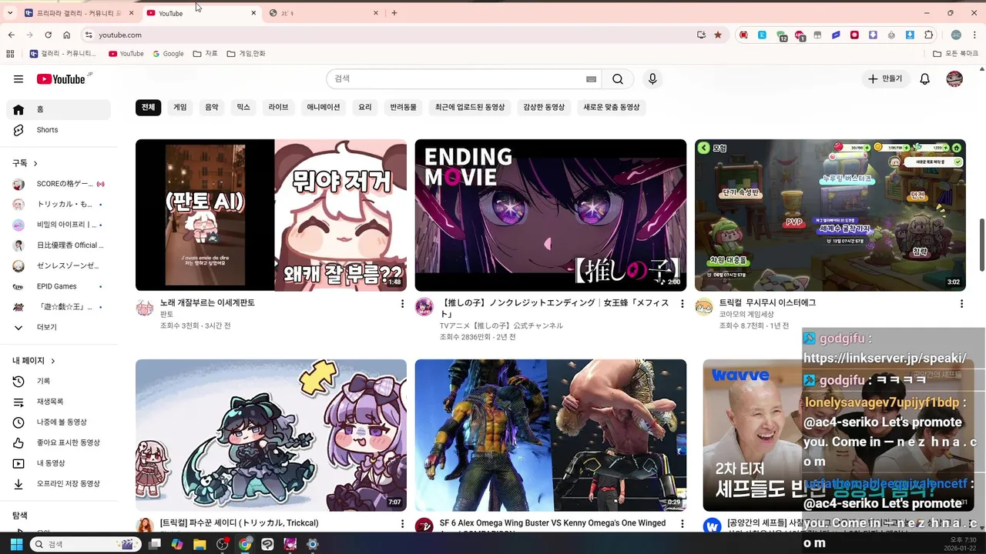
Task: Select the 감상한 동영상 chip
Action: tap(544, 108)
